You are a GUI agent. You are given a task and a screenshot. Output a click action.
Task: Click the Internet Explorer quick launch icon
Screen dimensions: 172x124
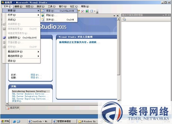click(14, 121)
